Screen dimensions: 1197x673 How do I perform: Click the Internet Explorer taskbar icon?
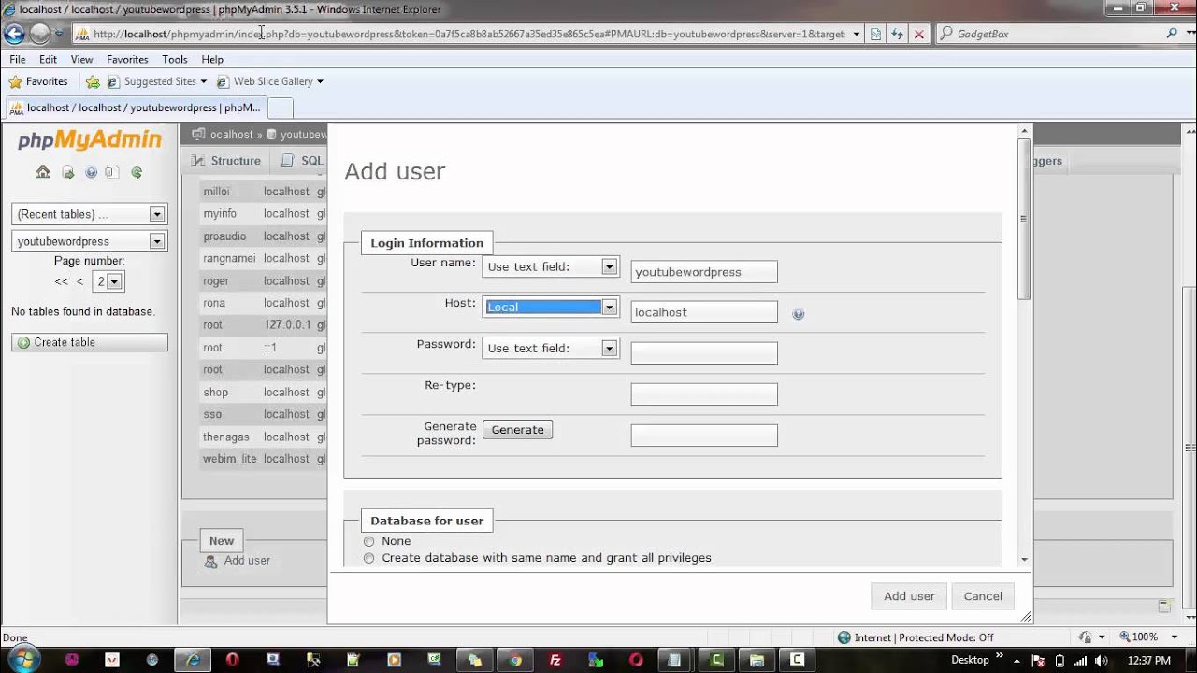coord(194,660)
